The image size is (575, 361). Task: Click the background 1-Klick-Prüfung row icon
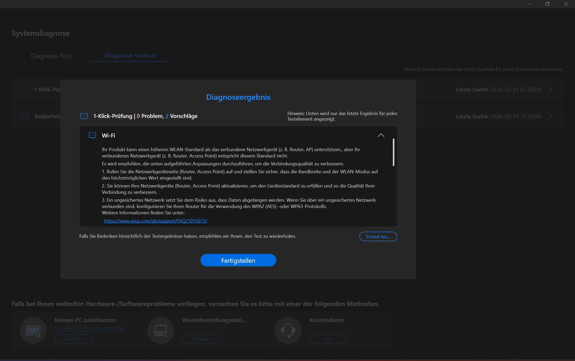coord(25,90)
